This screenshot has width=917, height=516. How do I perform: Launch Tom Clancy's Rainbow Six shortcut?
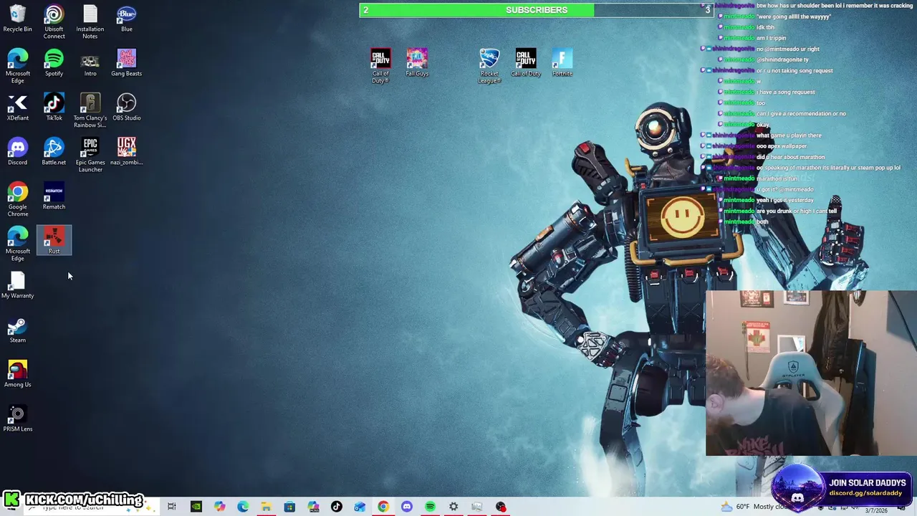(90, 111)
